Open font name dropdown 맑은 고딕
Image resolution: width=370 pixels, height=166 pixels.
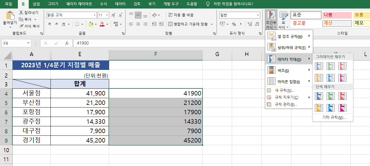point(94,15)
